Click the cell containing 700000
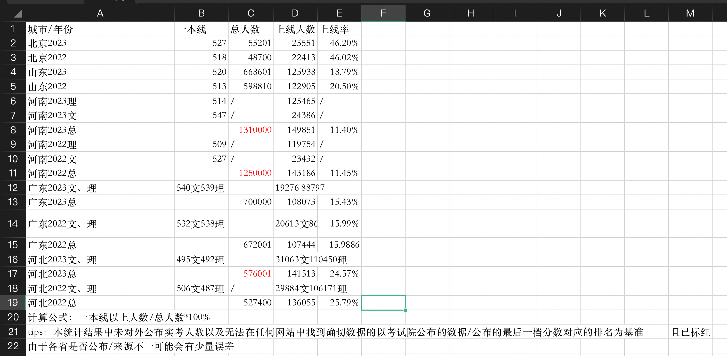Viewport: 727px width, 356px height. (x=251, y=202)
